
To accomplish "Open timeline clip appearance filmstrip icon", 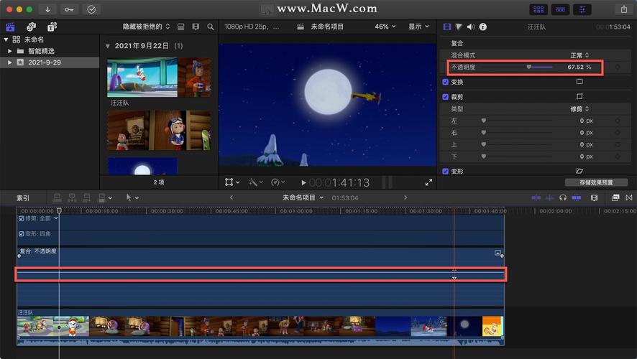I will (595, 197).
